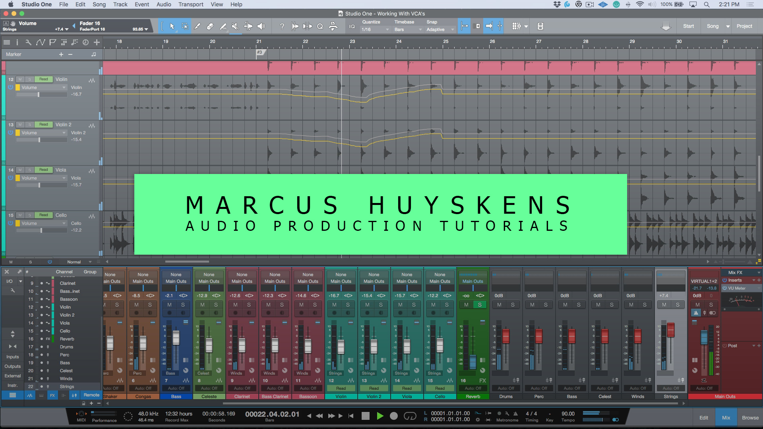Add a marker with Marker plus button
The image size is (763, 429).
tap(61, 54)
